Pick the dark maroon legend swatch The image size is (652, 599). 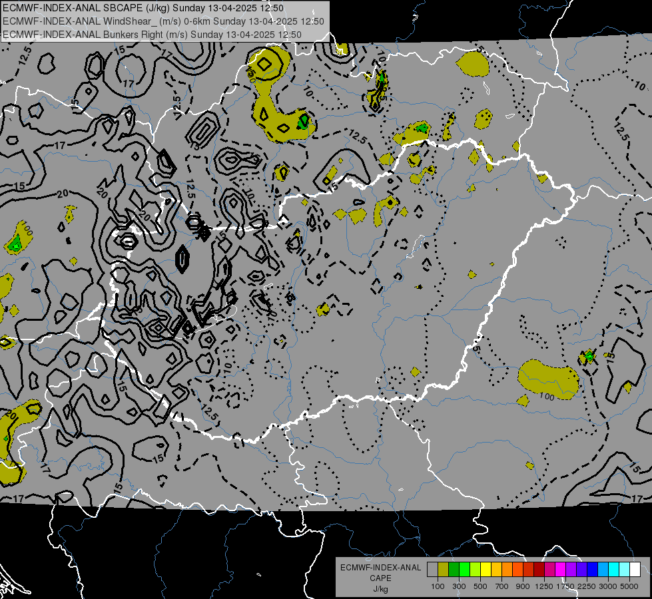(x=539, y=569)
